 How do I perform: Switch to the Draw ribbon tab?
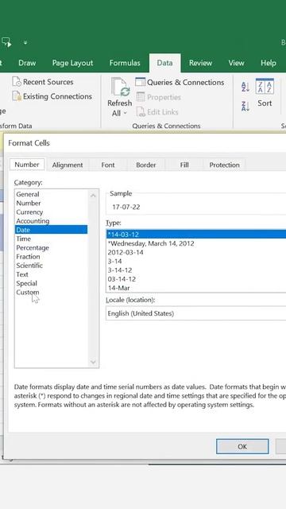(x=27, y=63)
